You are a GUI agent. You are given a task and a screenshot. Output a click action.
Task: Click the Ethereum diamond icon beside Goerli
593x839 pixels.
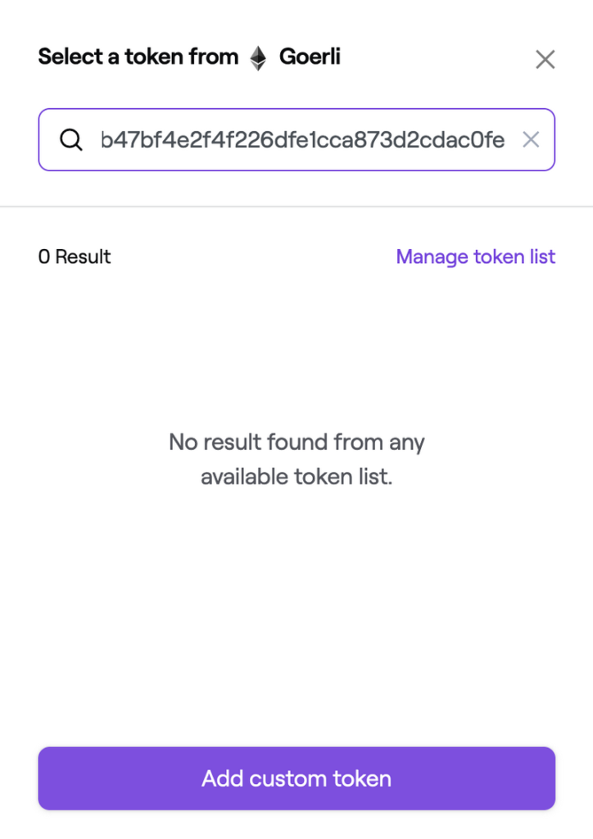[258, 58]
